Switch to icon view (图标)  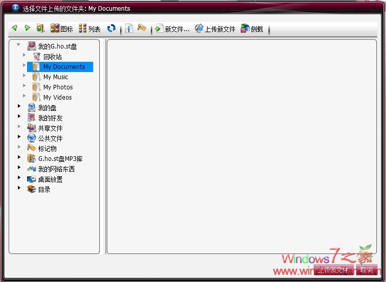(x=61, y=29)
